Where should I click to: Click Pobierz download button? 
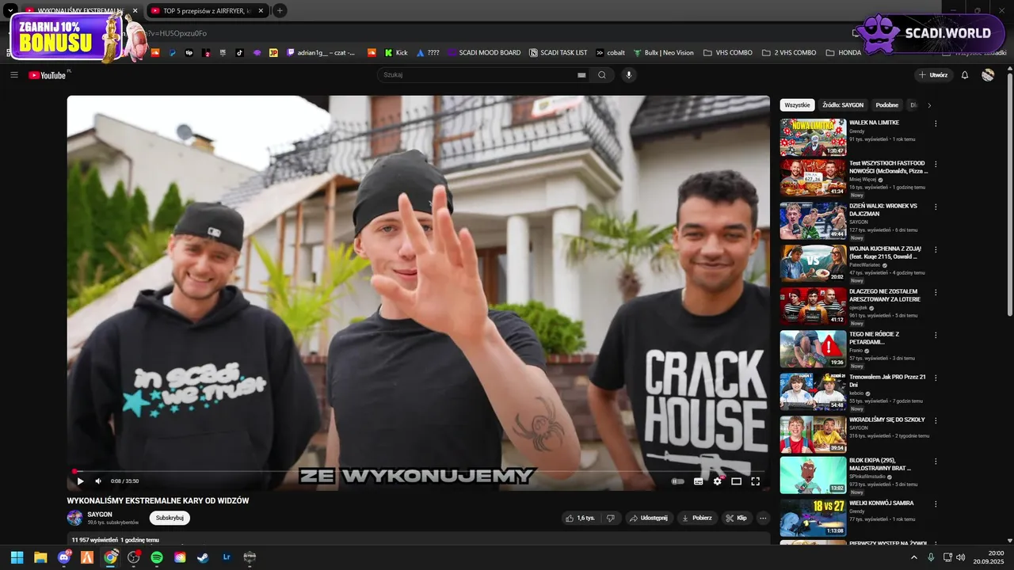point(697,518)
